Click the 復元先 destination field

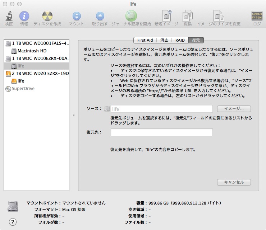(161, 132)
